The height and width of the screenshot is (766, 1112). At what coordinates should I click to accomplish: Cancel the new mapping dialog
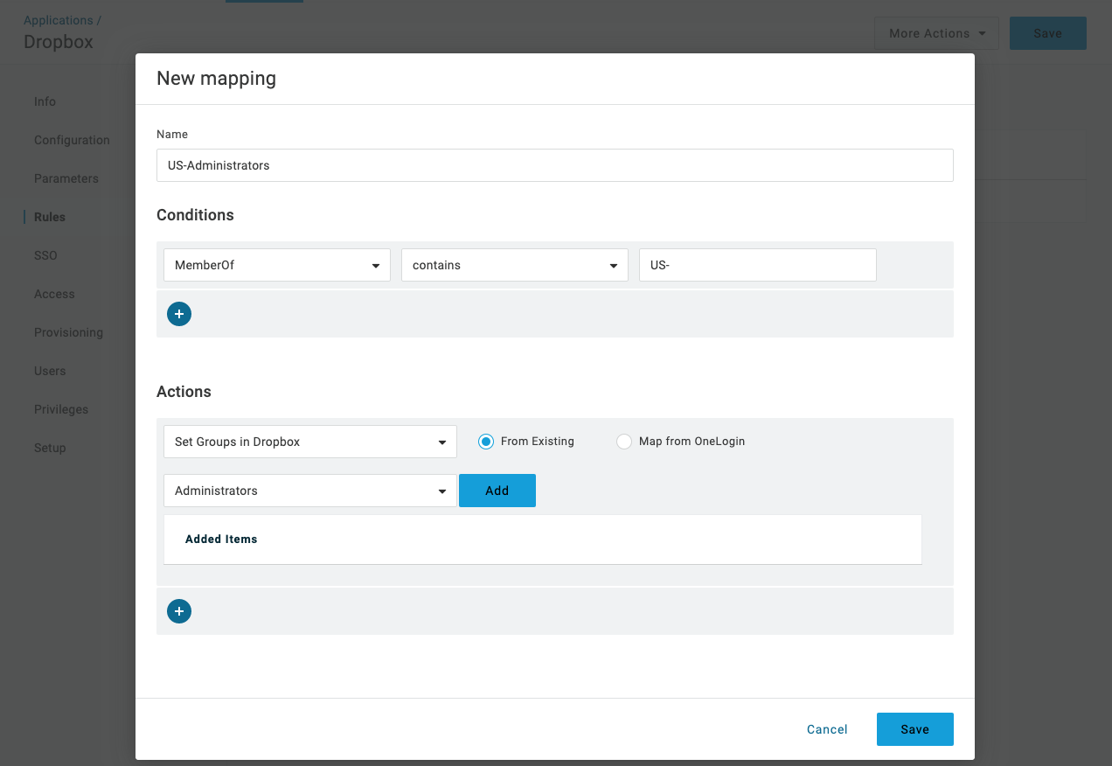827,729
